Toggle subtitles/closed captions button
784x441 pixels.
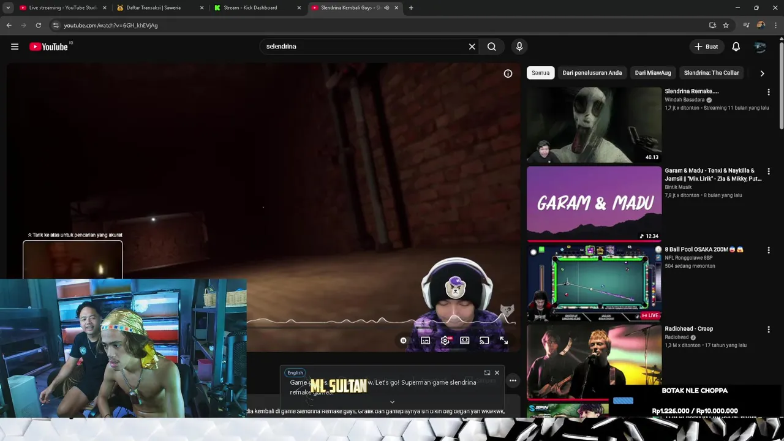point(426,341)
